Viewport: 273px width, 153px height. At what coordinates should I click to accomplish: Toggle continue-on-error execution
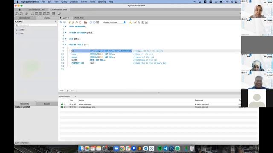click(85, 23)
